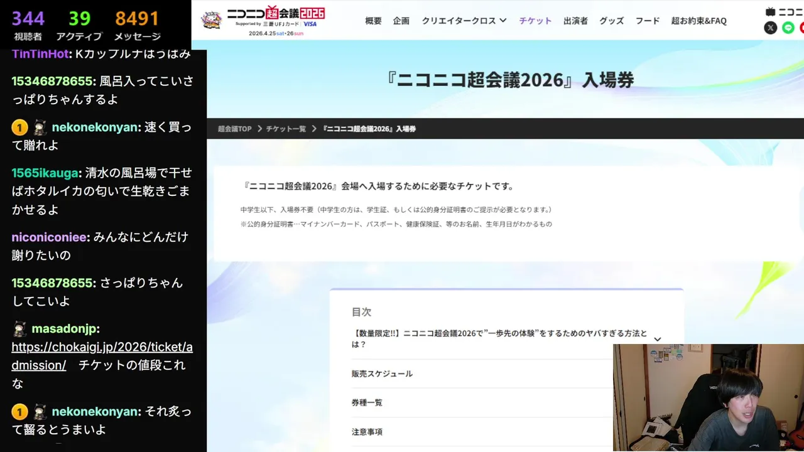
Task: Click the yellow number 1 badge beside '速く買って贈れよ'
Action: coord(19,127)
